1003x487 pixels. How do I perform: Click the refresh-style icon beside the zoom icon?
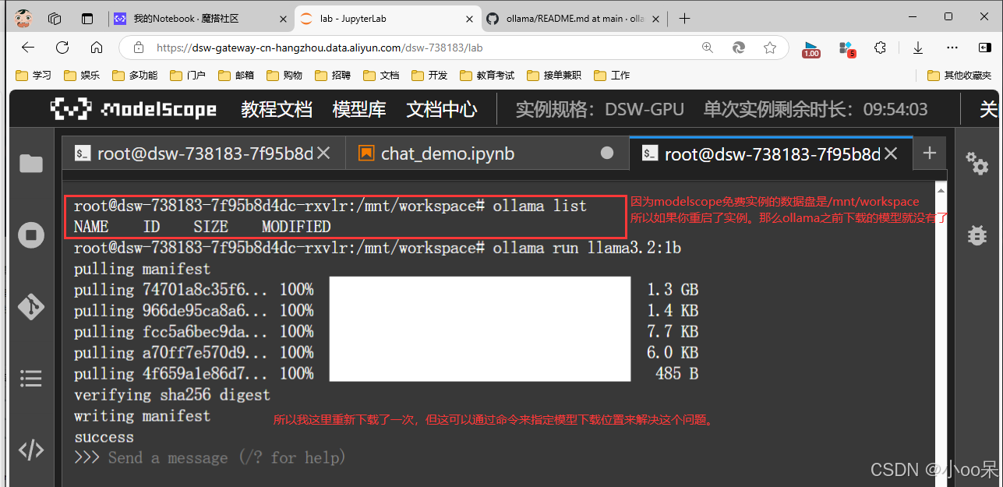click(x=739, y=48)
